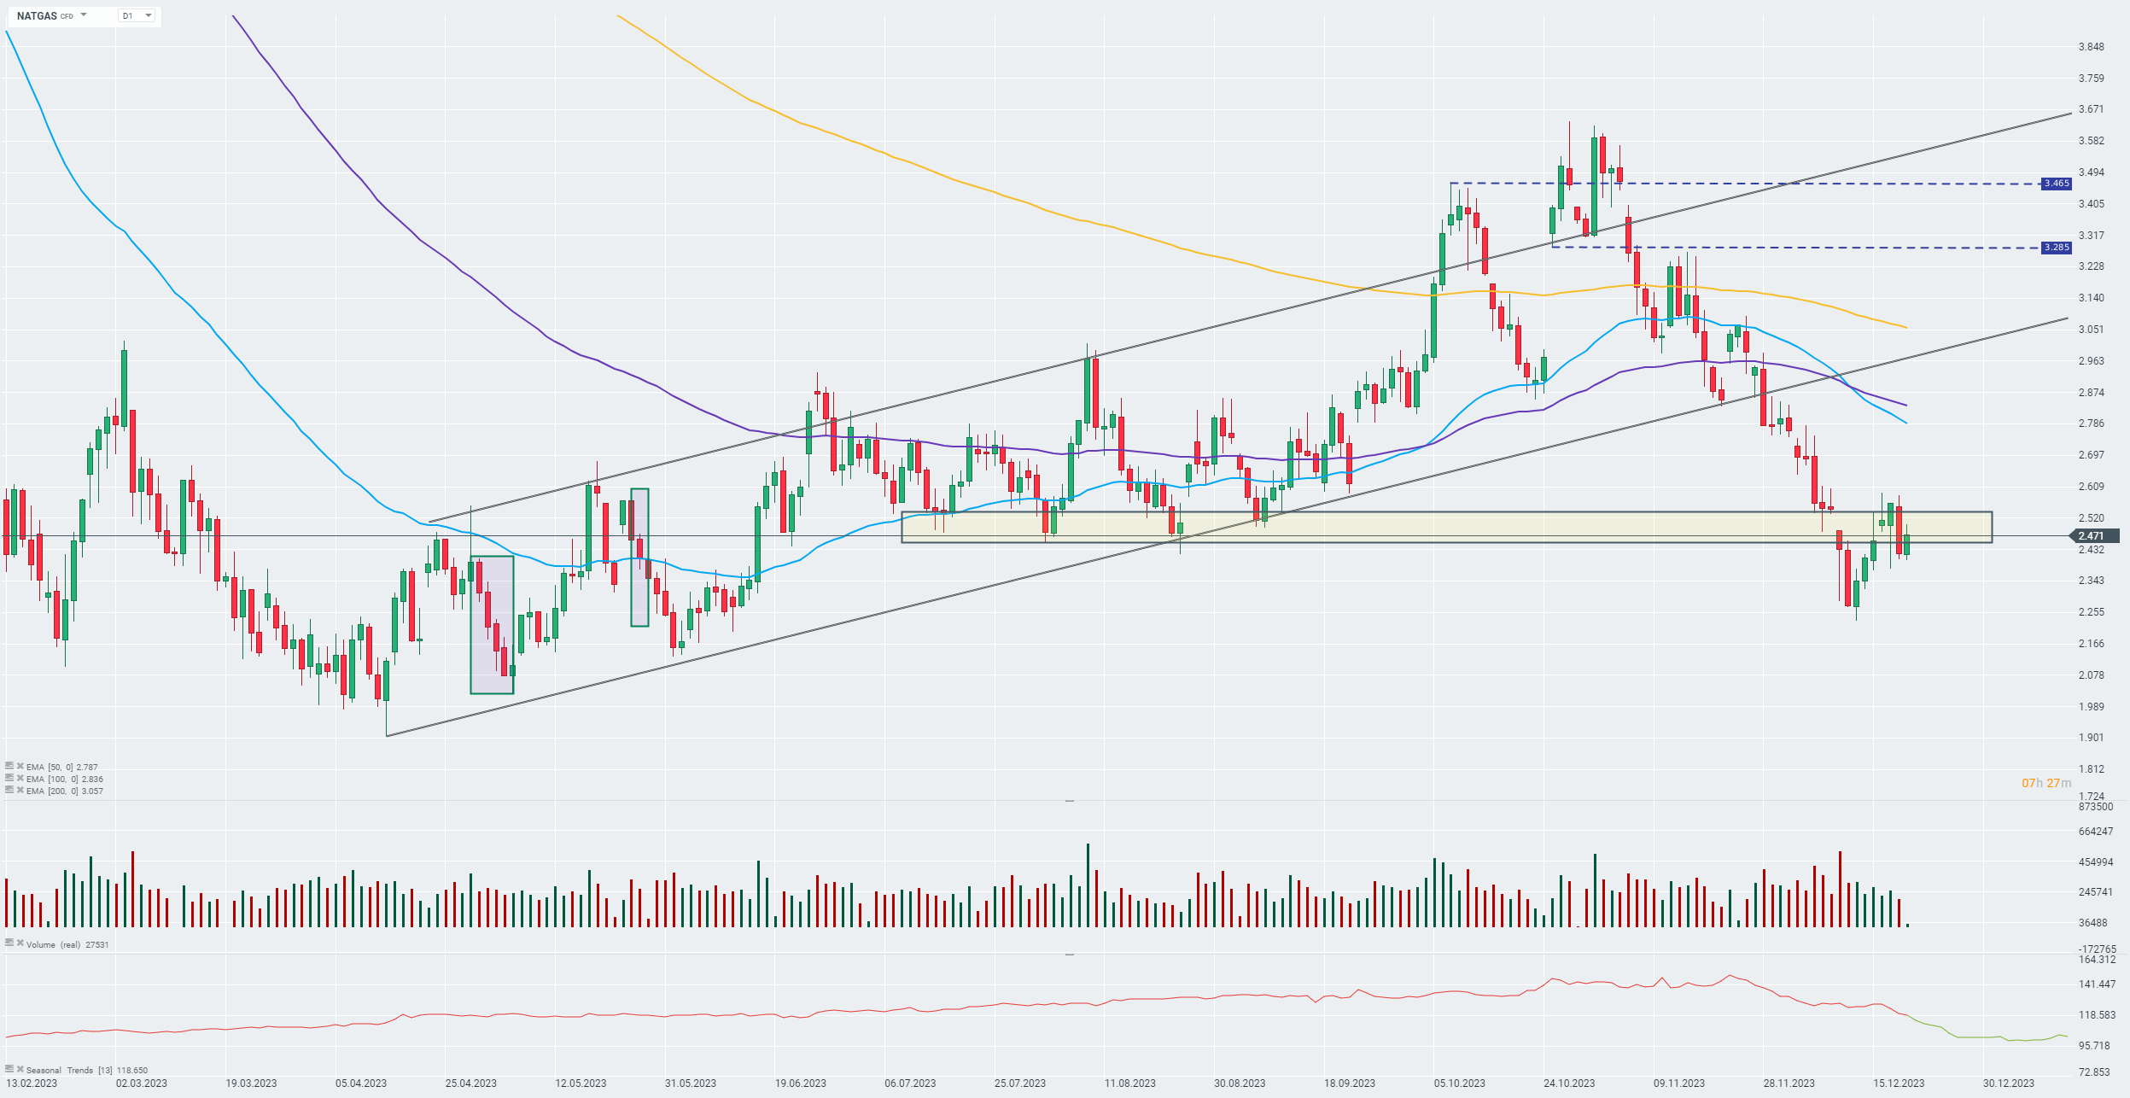Select the 3.465 dashed level price label
Viewport: 2130px width, 1098px height.
(x=2056, y=184)
